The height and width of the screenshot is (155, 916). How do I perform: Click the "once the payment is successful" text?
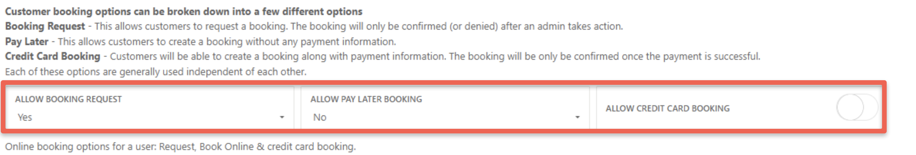pyautogui.click(x=702, y=56)
